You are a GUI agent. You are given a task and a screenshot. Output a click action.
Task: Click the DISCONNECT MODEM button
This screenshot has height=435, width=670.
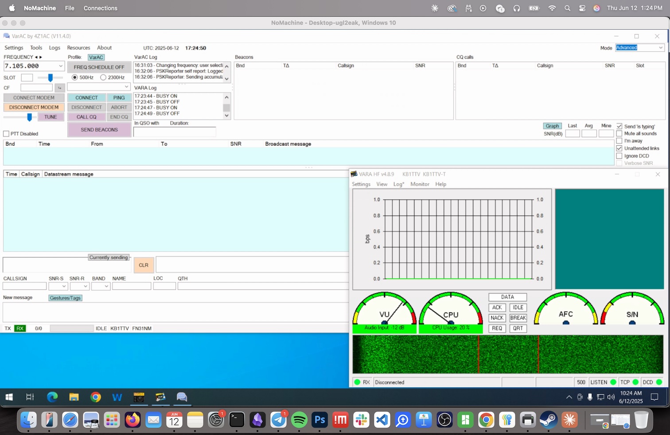pos(34,107)
